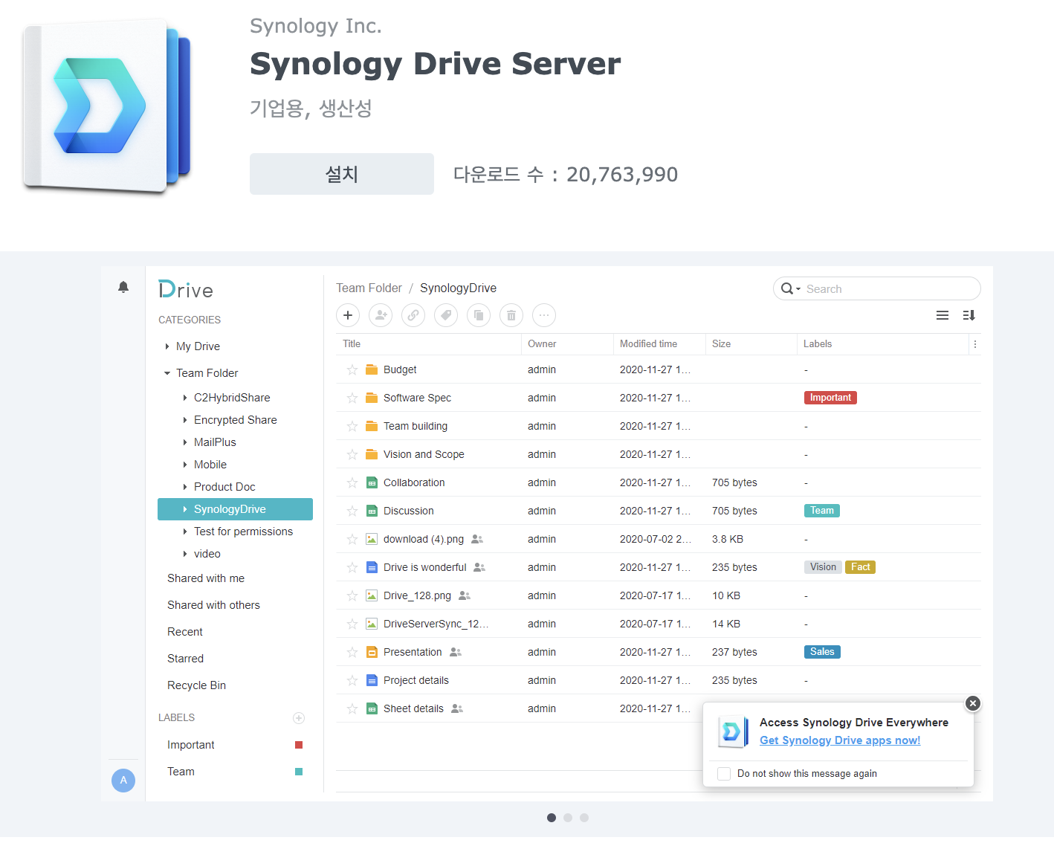Click the notification bell icon

123,287
